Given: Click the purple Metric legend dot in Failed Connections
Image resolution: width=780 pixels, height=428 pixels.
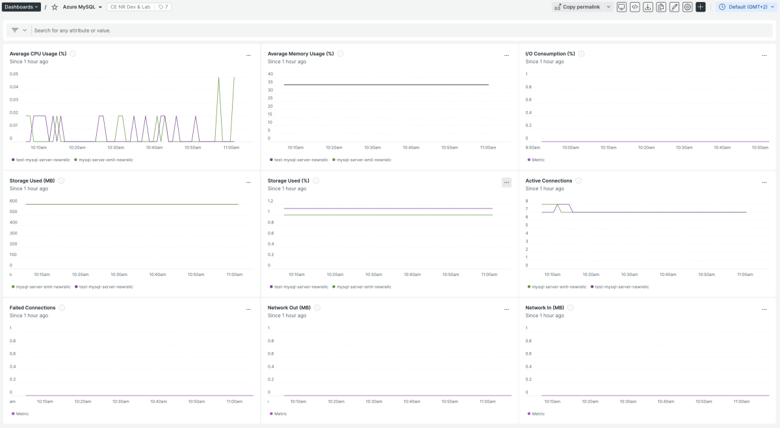Looking at the screenshot, I should [13, 414].
